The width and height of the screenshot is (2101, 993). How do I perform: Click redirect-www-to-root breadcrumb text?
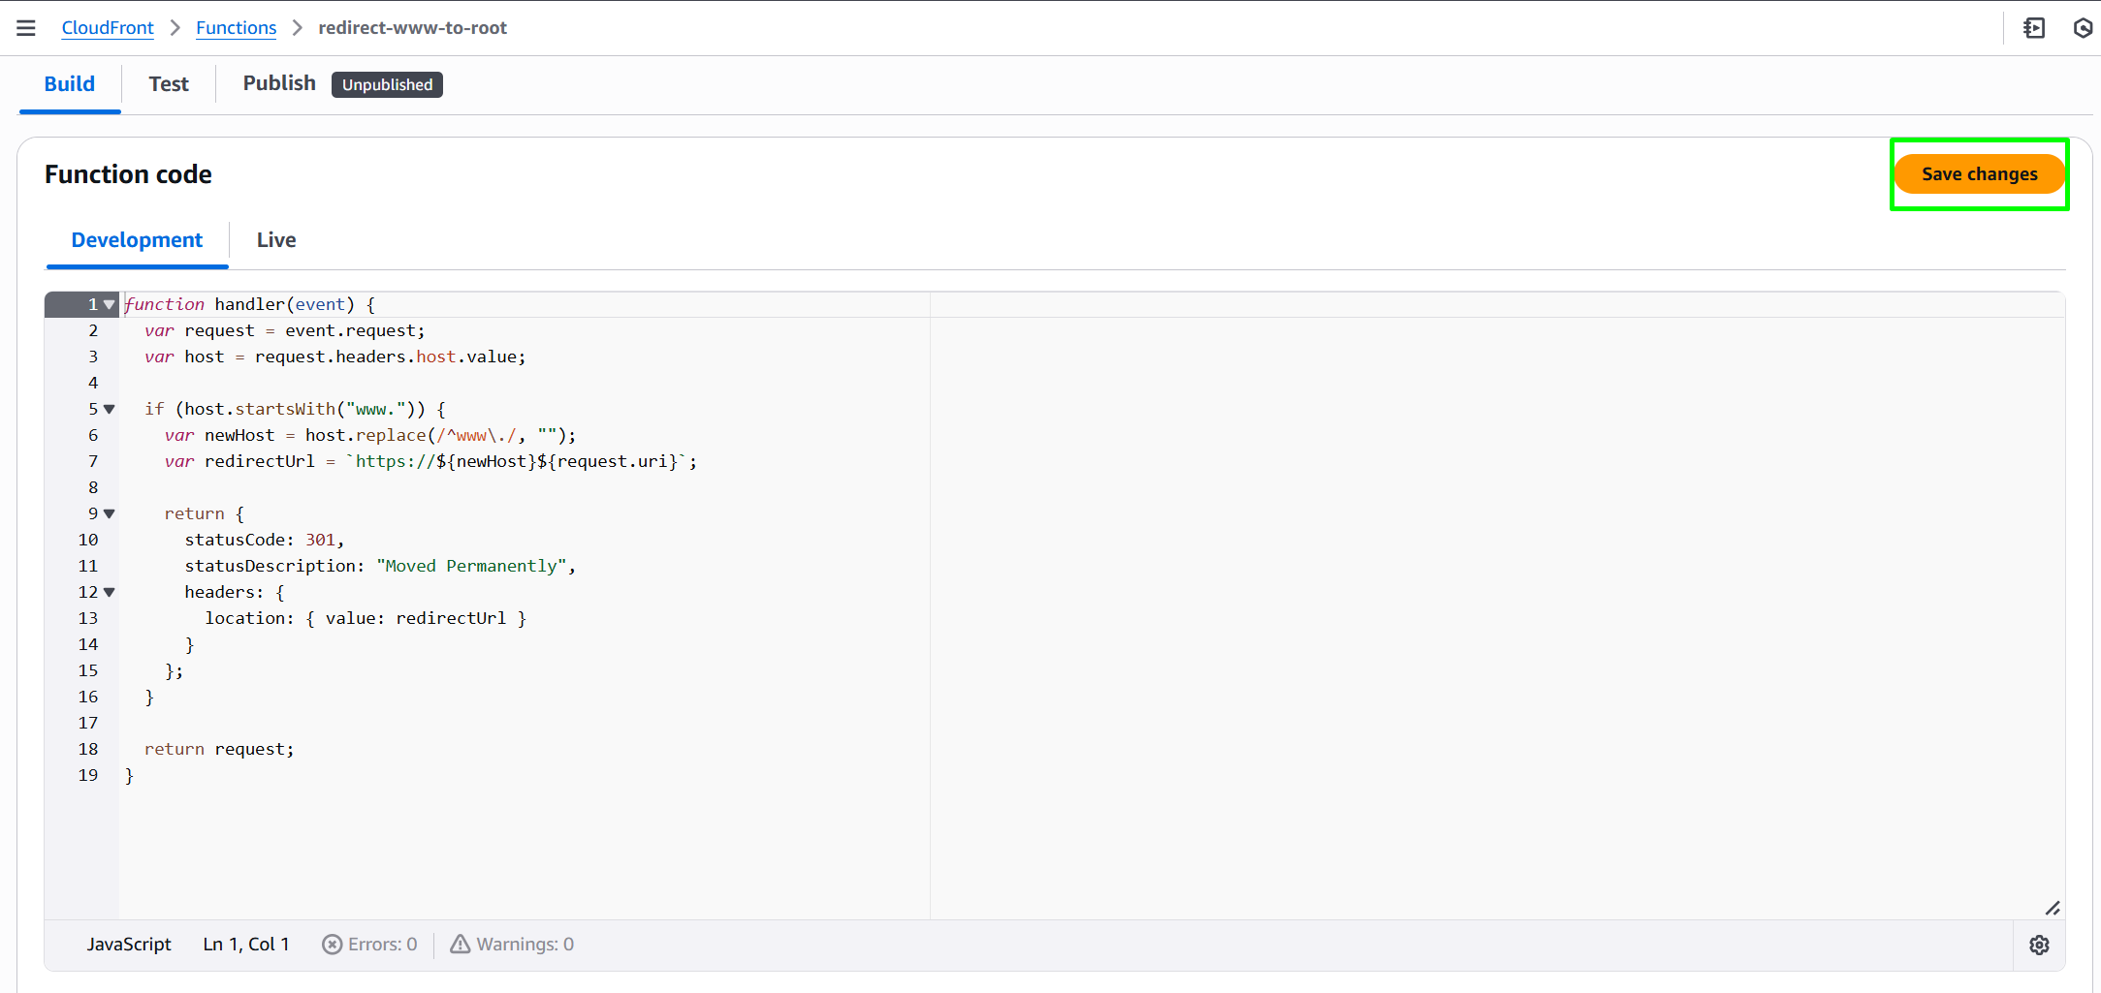412,28
